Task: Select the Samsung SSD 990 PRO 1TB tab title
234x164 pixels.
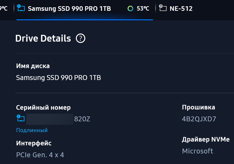Action: coord(69,9)
